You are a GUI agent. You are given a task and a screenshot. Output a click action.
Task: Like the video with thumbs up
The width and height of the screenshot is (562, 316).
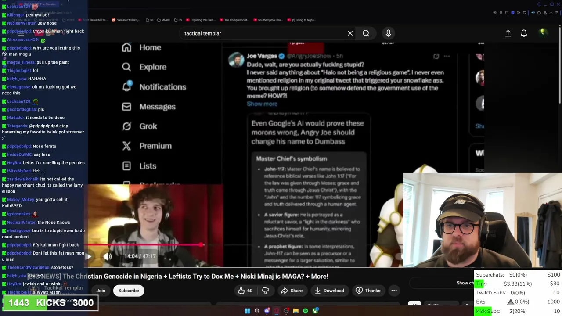point(245,291)
